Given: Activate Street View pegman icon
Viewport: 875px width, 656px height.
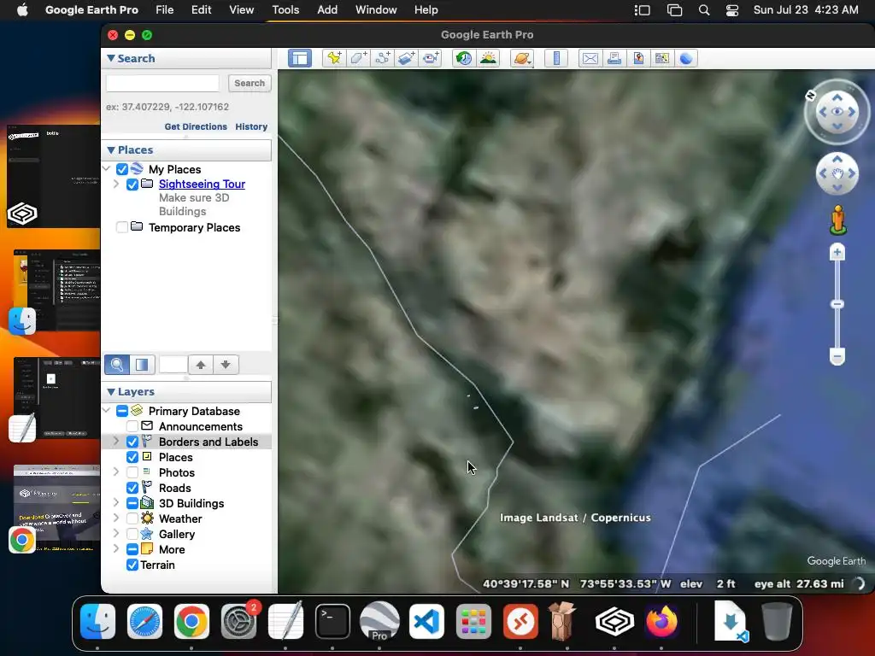Looking at the screenshot, I should click(837, 220).
